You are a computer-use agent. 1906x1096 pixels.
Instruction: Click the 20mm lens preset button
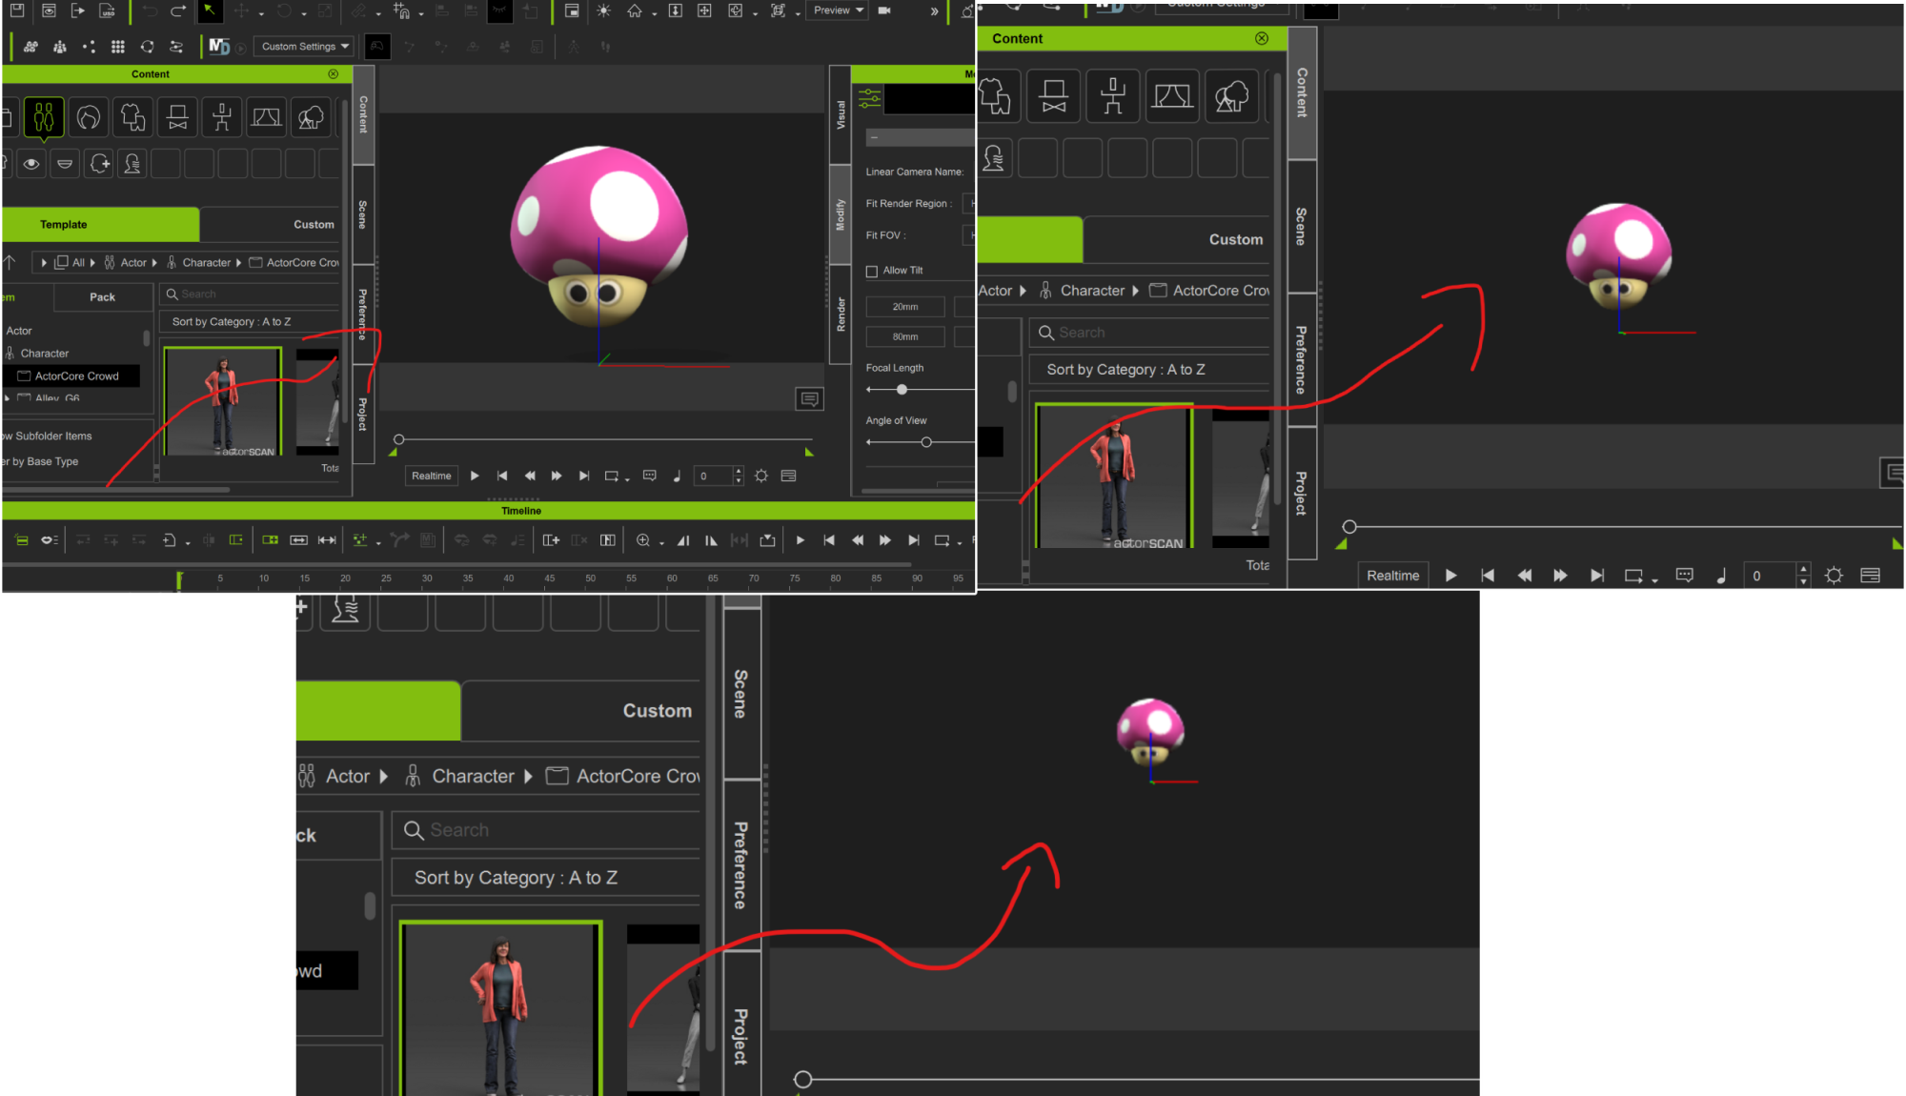(x=905, y=307)
